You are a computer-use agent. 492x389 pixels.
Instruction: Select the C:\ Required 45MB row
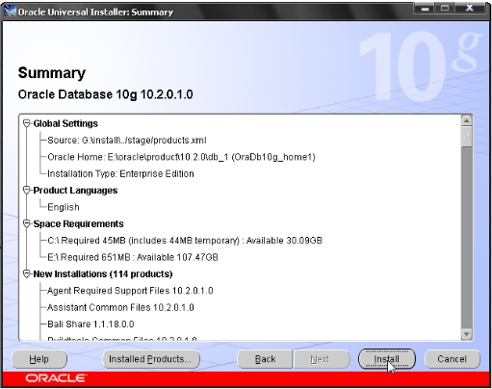point(185,241)
